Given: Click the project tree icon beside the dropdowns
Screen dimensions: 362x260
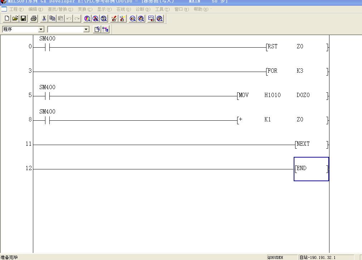Looking at the screenshot, I should click(105, 29).
